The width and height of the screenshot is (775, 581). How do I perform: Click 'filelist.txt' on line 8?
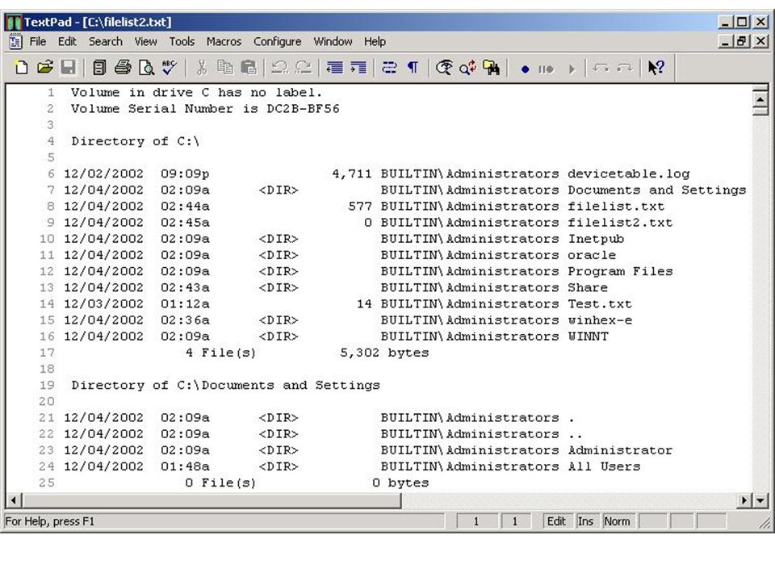(616, 207)
